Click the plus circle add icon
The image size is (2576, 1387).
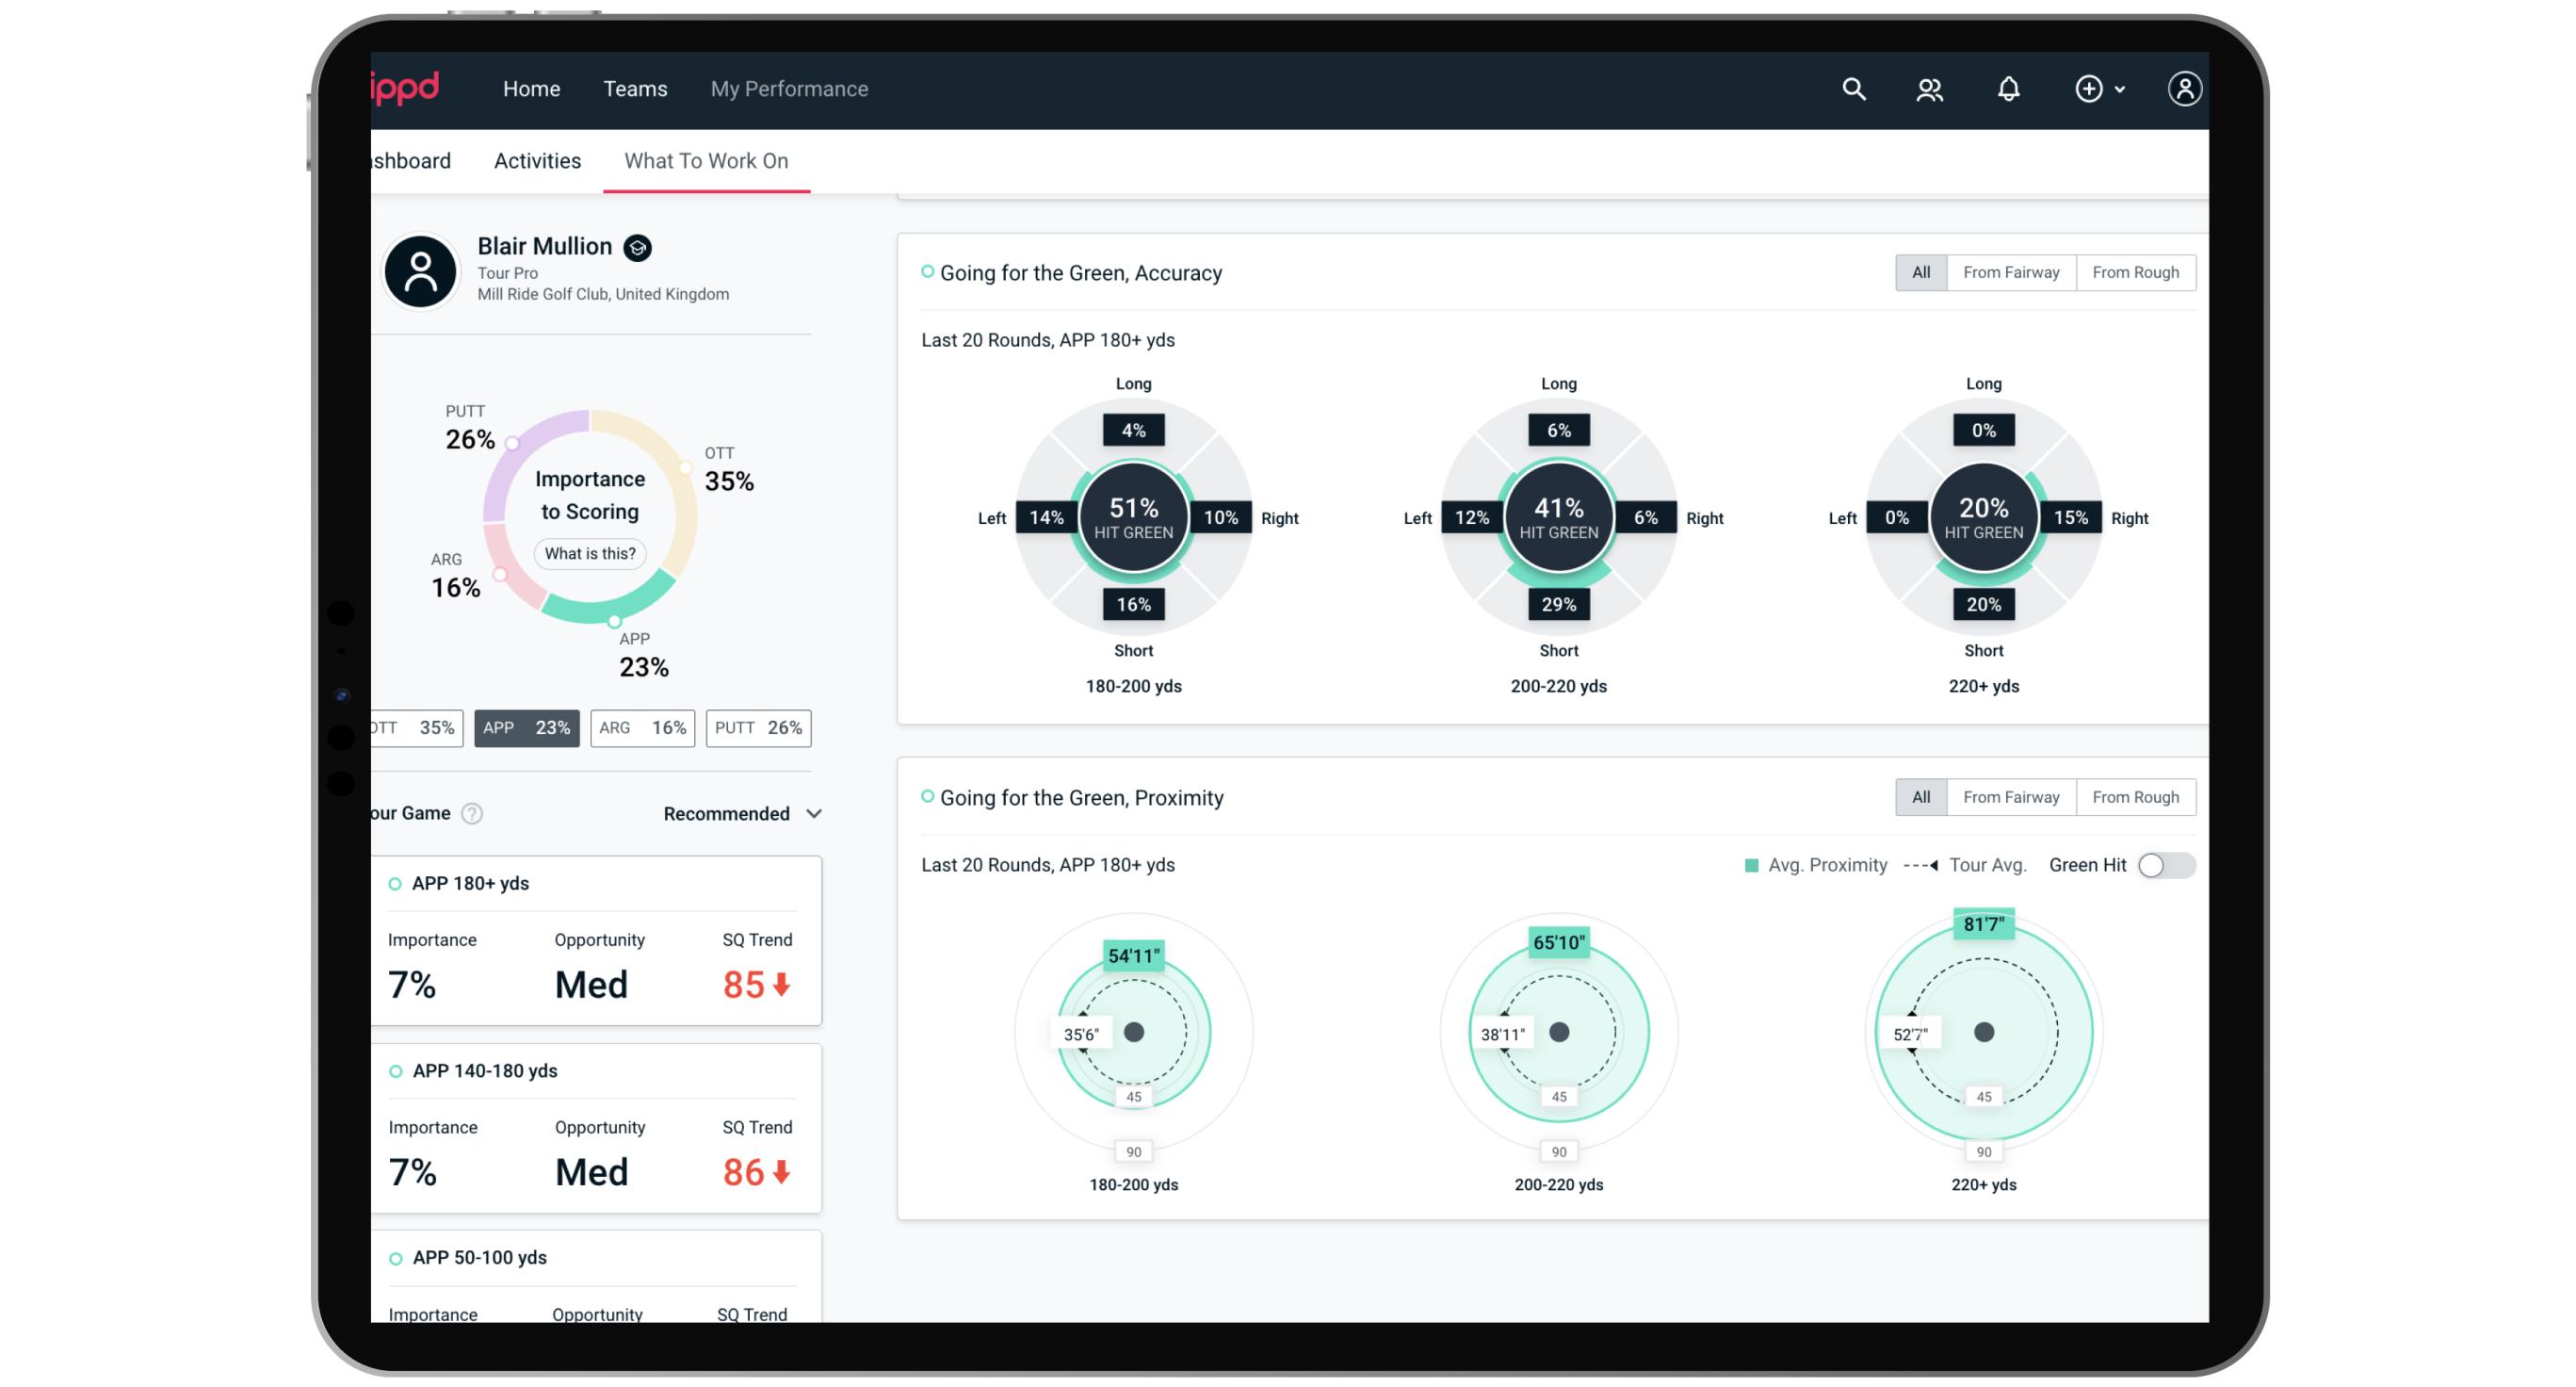point(2088,90)
